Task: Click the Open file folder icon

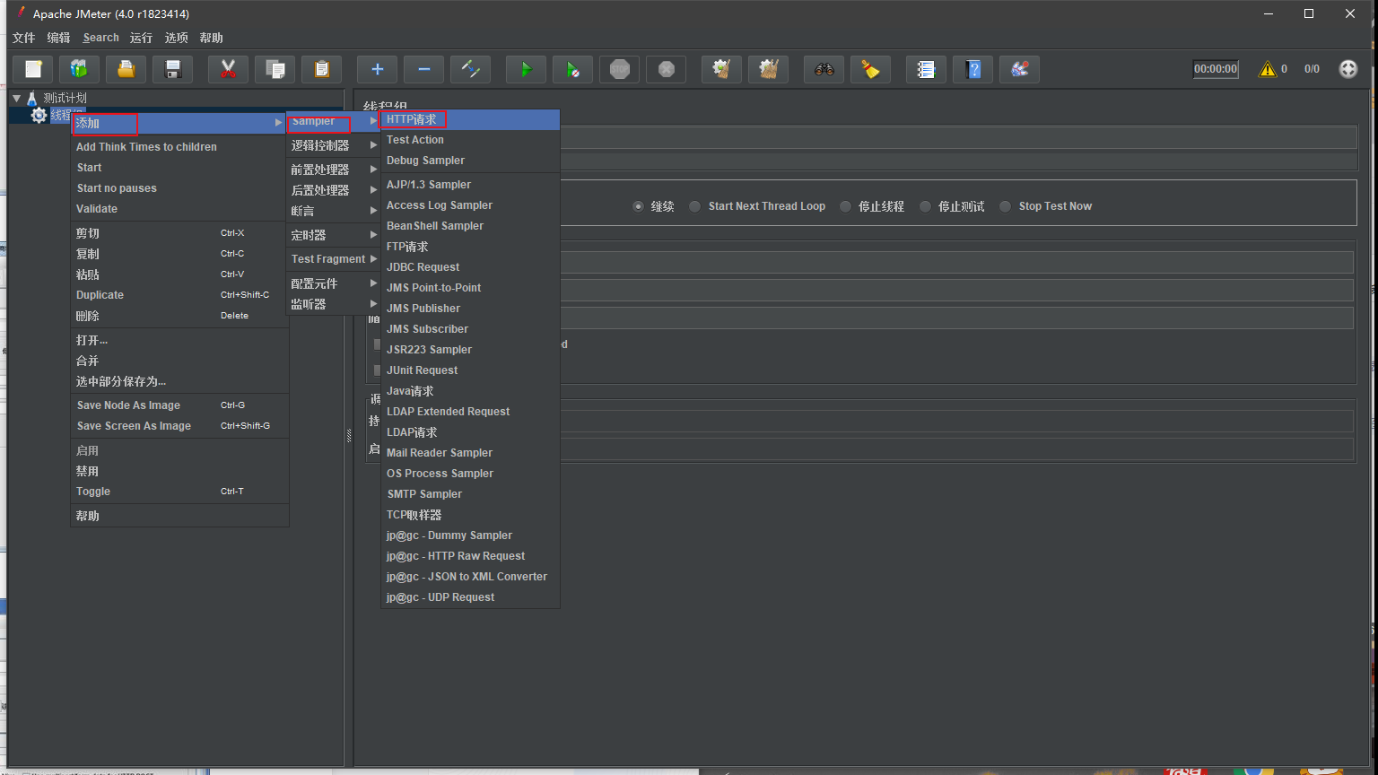Action: pos(126,69)
